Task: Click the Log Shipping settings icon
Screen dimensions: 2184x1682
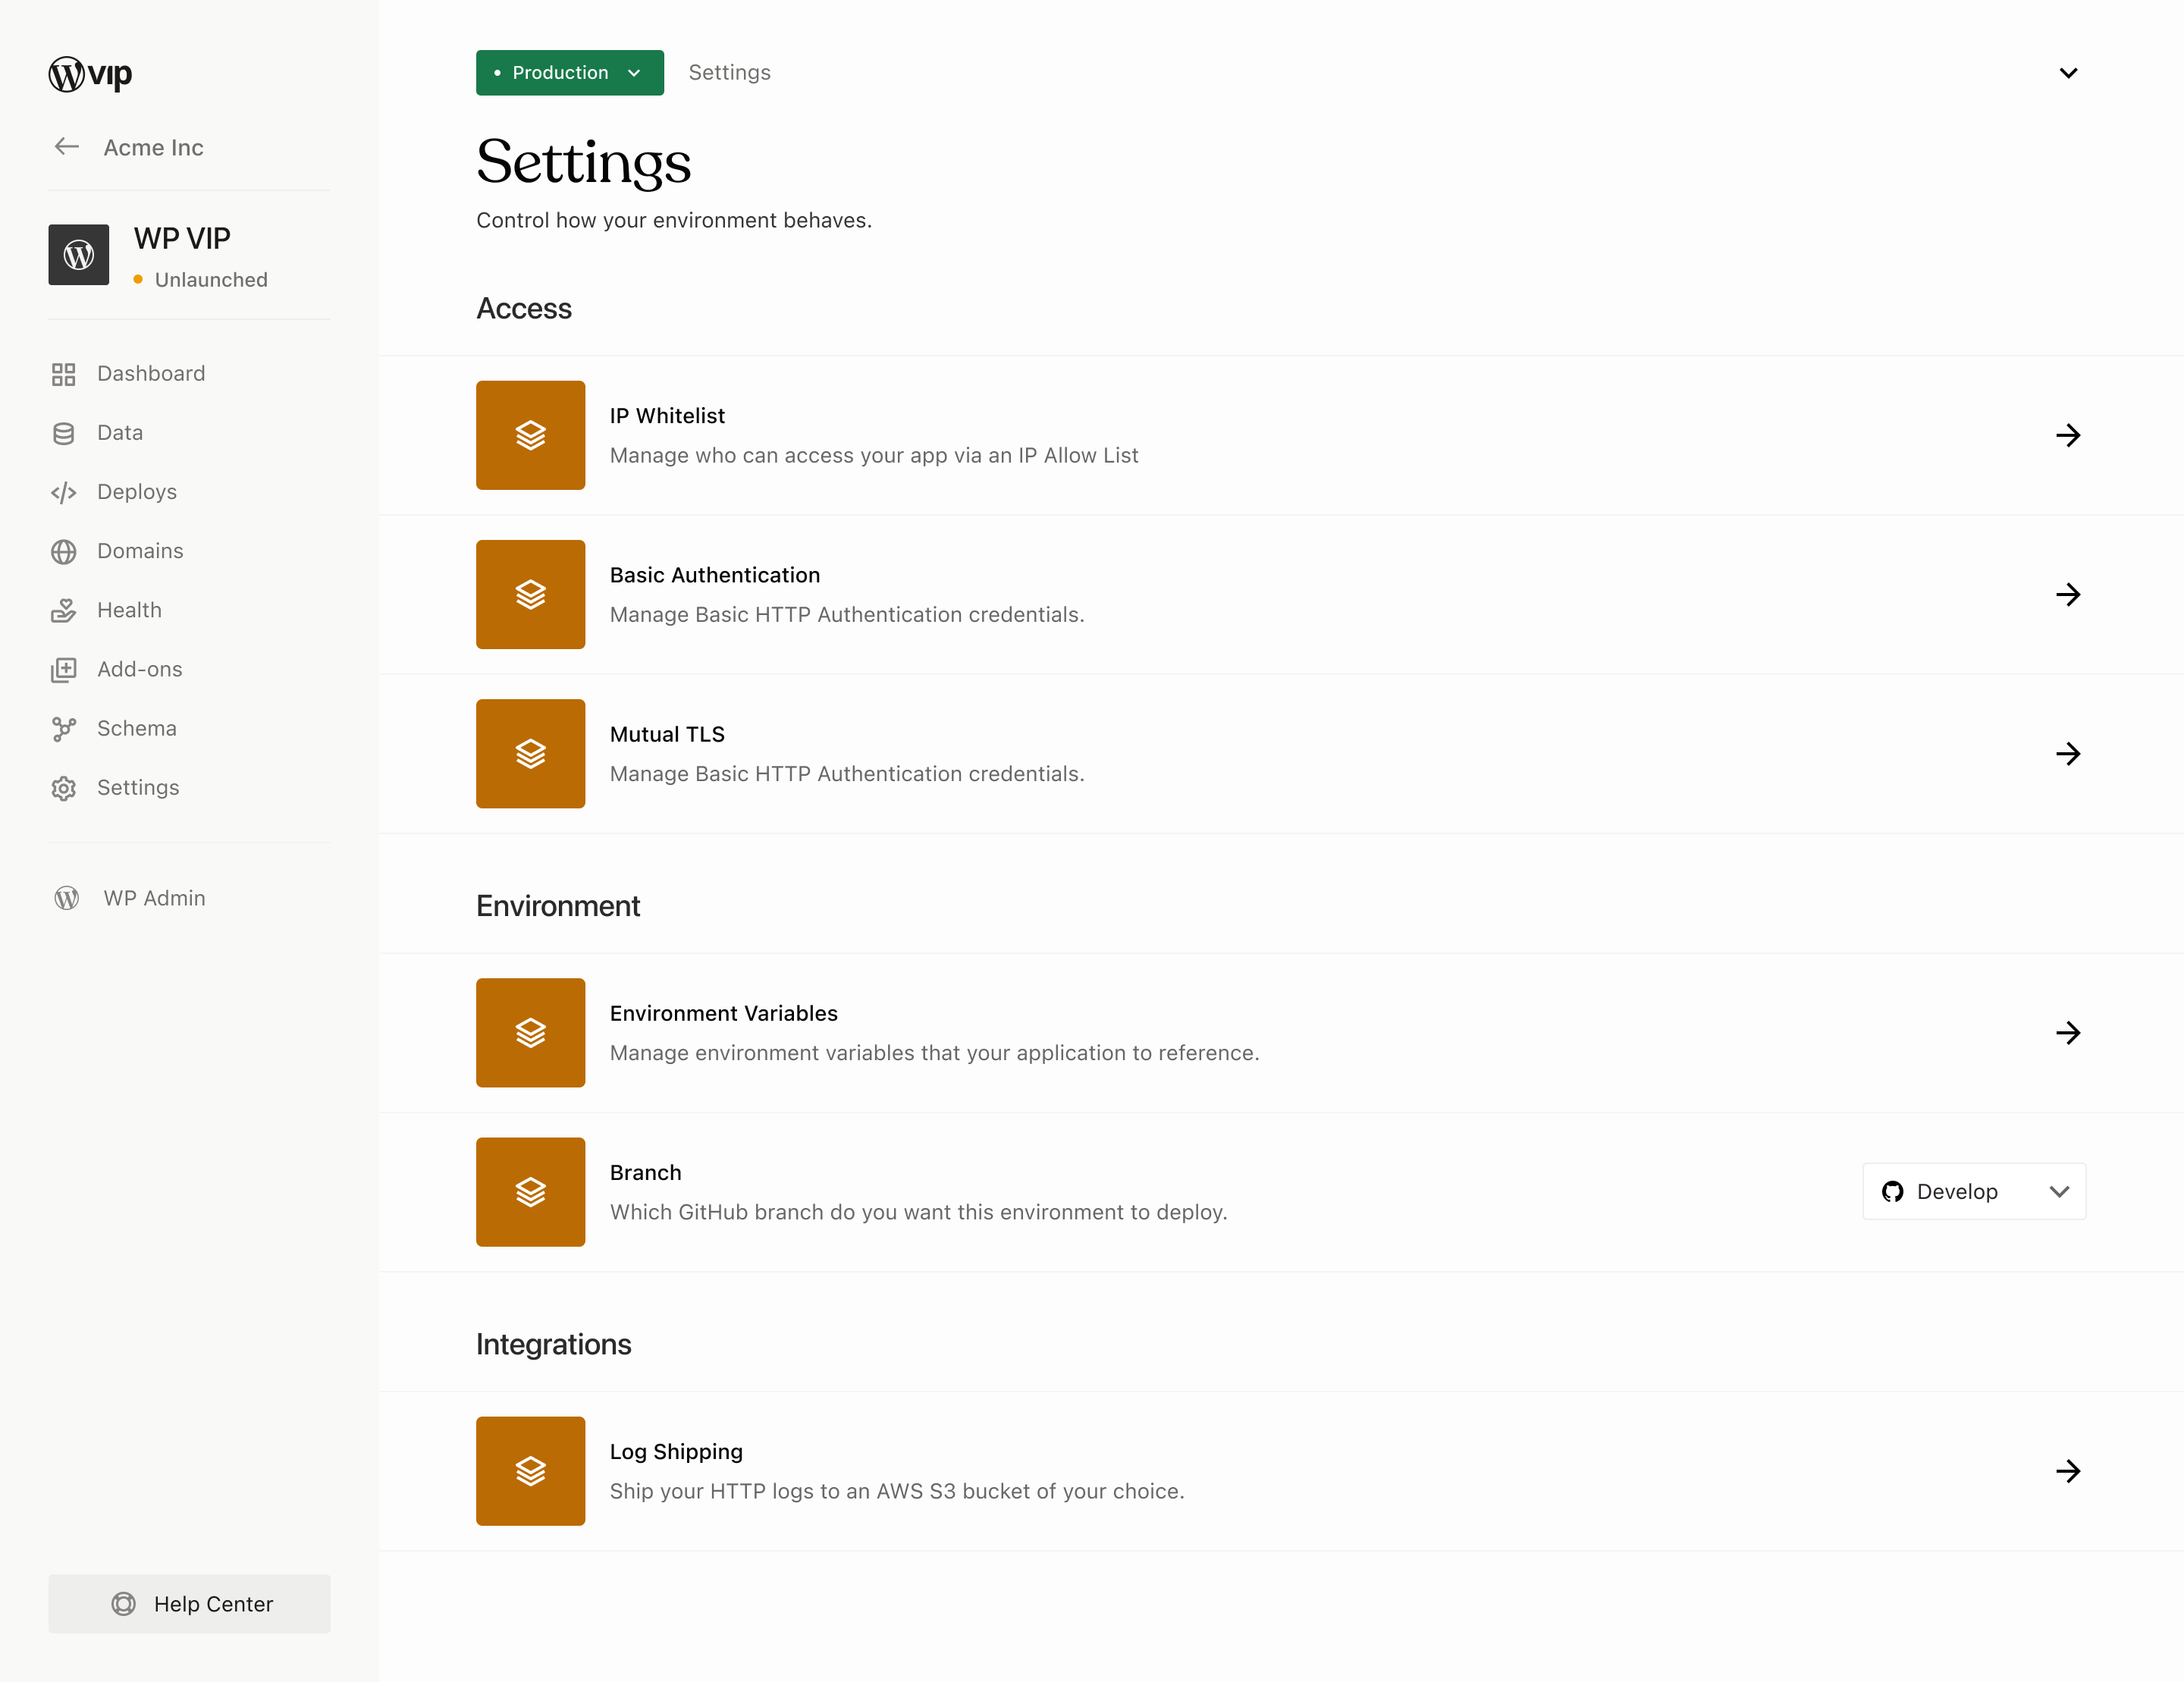Action: point(530,1470)
